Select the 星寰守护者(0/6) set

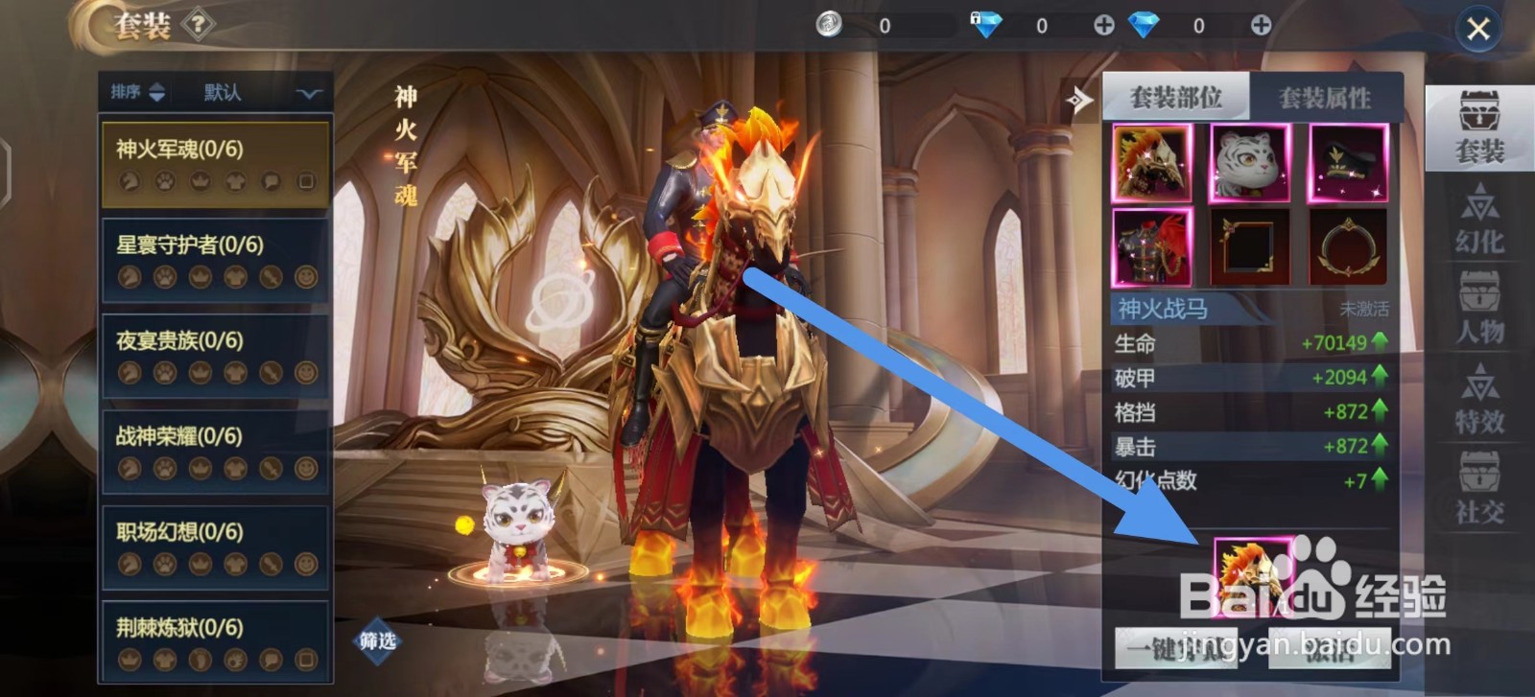pos(216,260)
